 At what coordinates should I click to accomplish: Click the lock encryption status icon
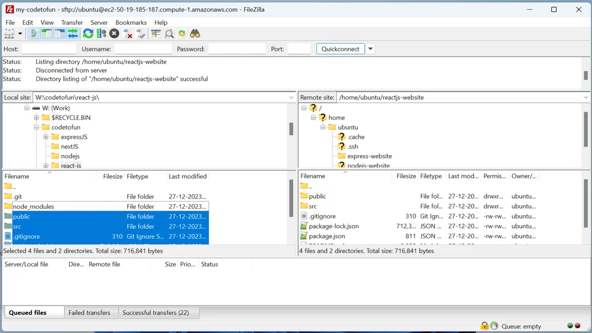coord(485,326)
